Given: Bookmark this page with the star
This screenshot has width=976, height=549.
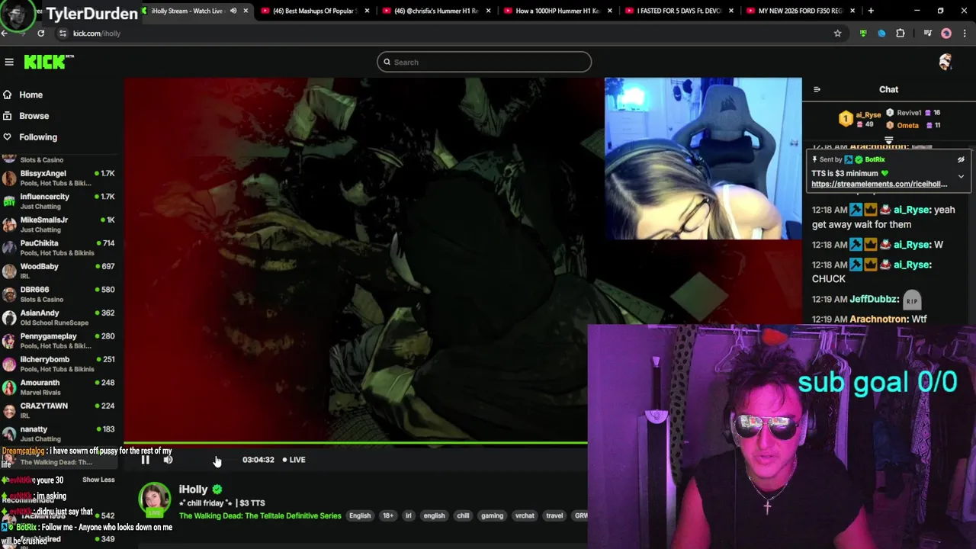Looking at the screenshot, I should (837, 34).
